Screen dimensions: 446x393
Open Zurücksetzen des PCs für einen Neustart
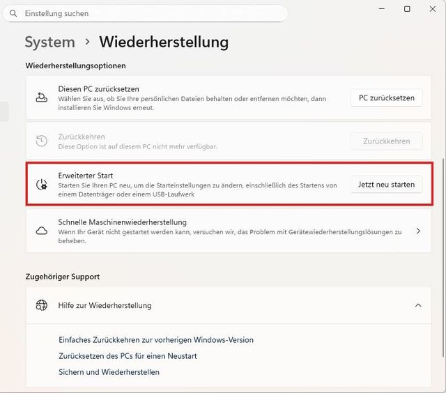pos(128,356)
